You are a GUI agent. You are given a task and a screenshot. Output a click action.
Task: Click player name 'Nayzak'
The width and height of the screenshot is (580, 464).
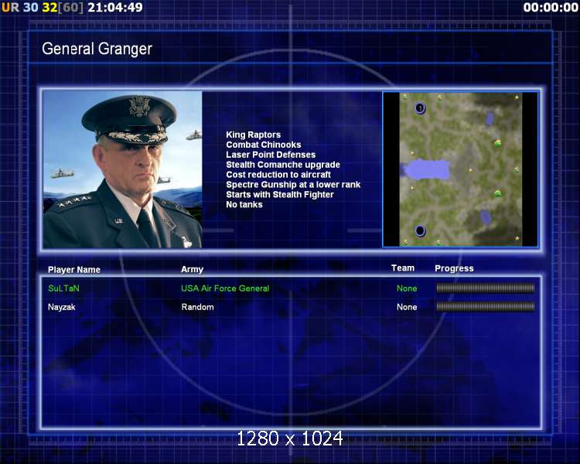click(61, 307)
